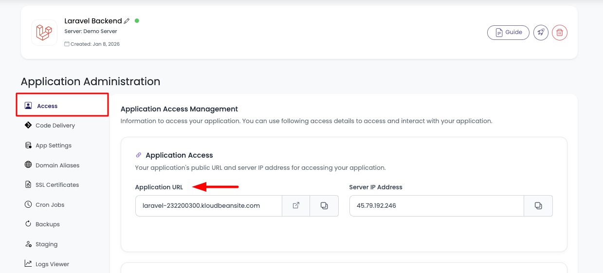Click the 'Laravel Backend' title
603x273 pixels.
click(x=93, y=21)
